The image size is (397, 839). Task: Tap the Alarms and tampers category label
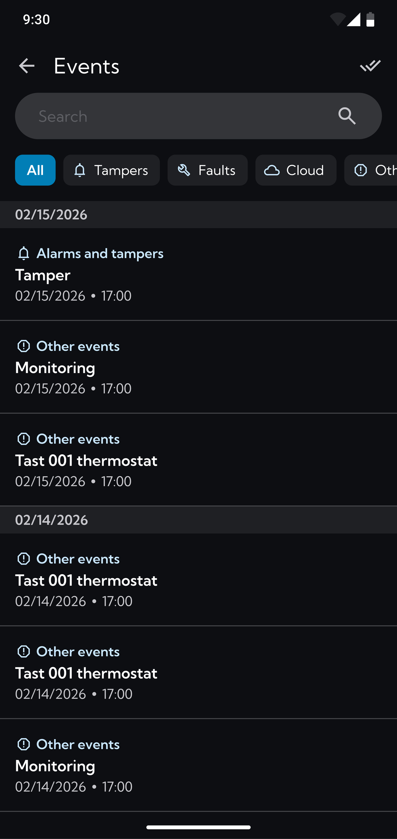click(100, 253)
